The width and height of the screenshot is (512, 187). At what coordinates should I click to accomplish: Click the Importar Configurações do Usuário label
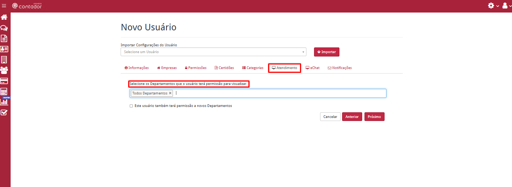pyautogui.click(x=149, y=45)
